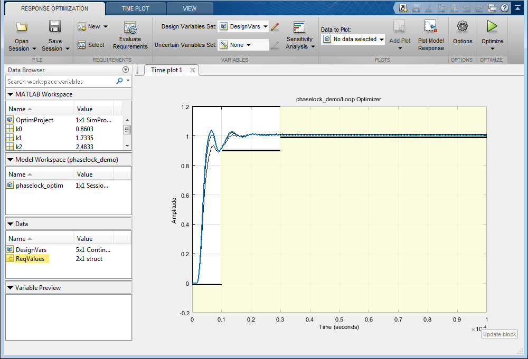Click the Search workspace variables field
Image resolution: width=528 pixels, height=359 pixels.
[61, 82]
